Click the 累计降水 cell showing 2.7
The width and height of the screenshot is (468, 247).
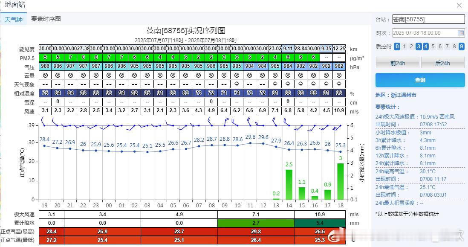pos(256,223)
